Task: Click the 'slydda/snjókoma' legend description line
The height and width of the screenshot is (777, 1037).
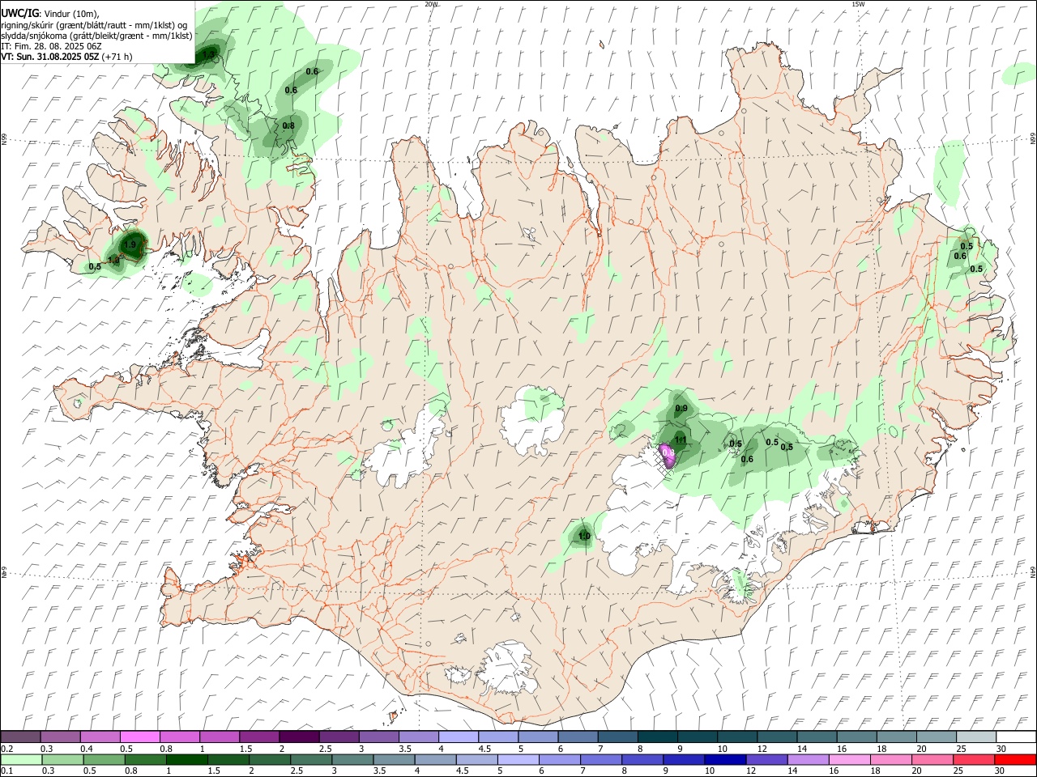Action: (96, 35)
